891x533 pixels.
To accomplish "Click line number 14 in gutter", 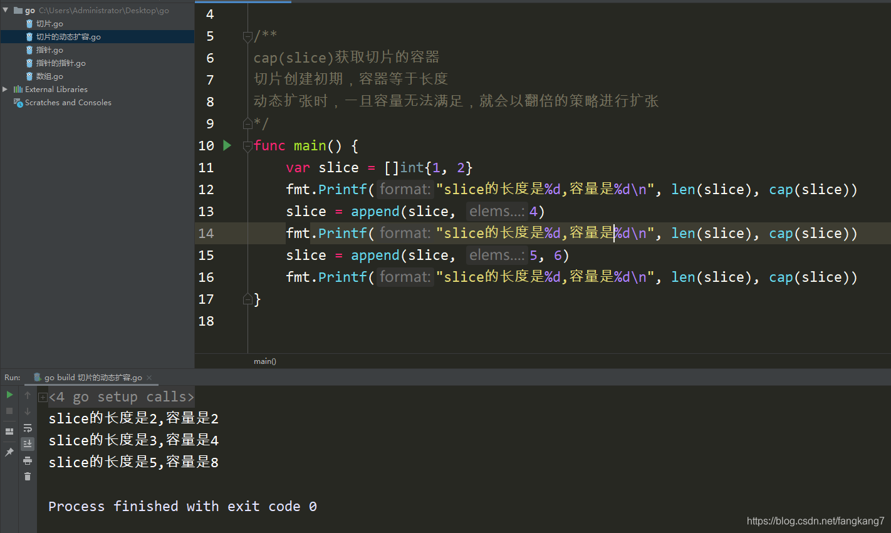I will [x=206, y=234].
